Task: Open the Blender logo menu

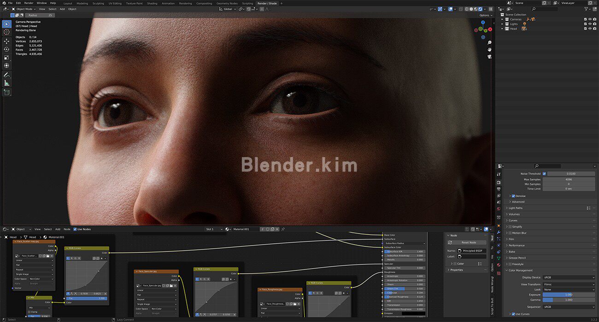Action: (x=4, y=3)
